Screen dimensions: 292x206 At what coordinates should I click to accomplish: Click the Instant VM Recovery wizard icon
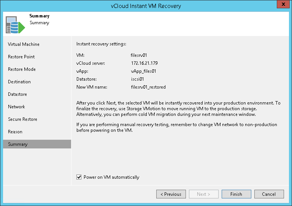tap(15, 25)
